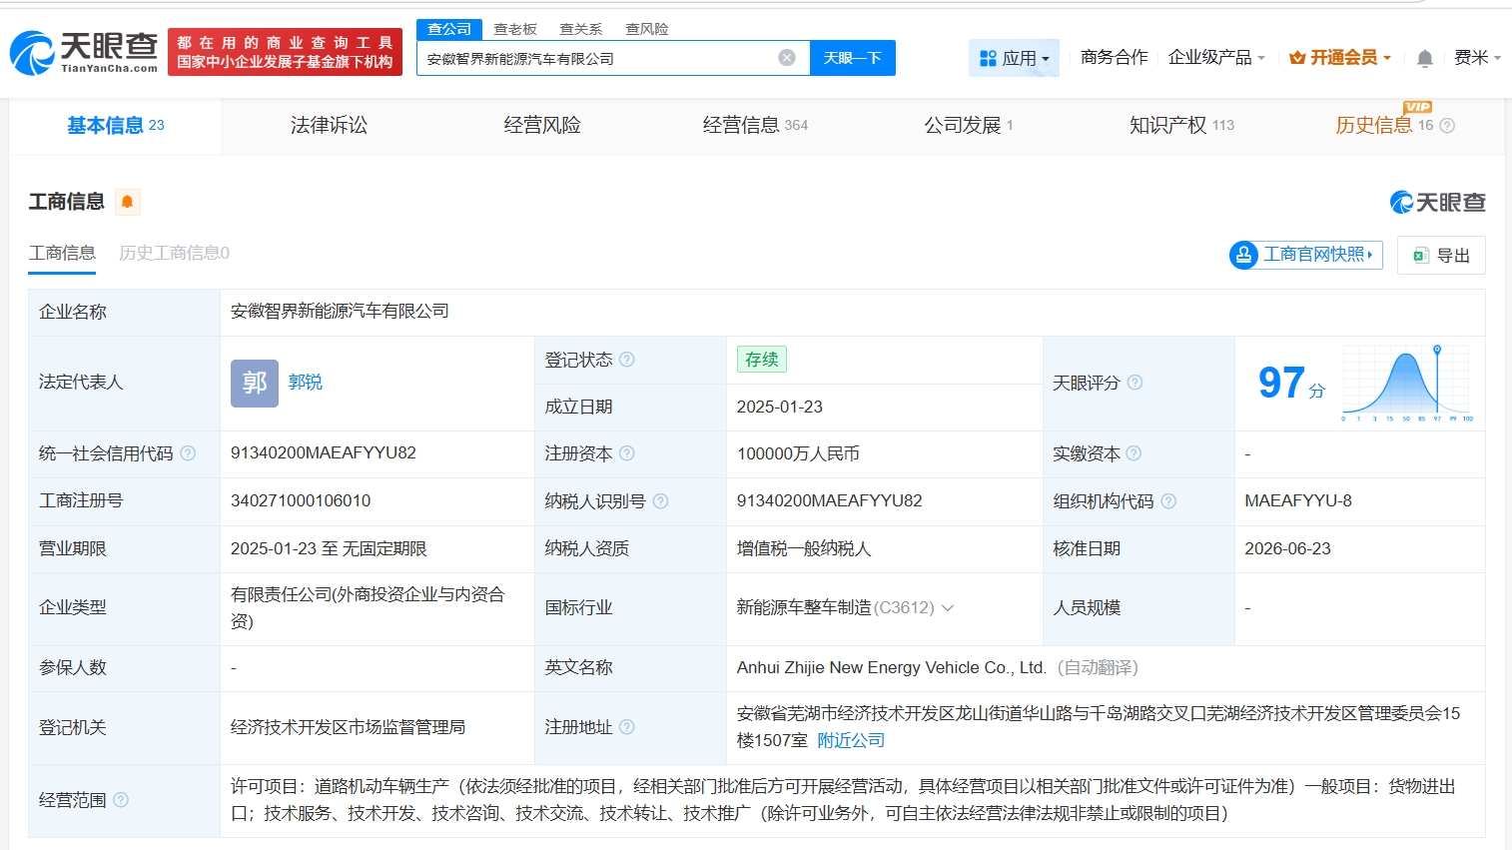The width and height of the screenshot is (1512, 850).
Task: Select the 历史工商信息0 sub-tab
Action: pyautogui.click(x=174, y=254)
